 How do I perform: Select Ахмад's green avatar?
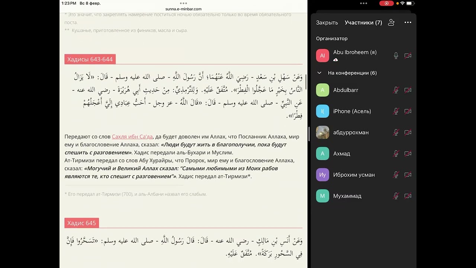click(x=322, y=154)
